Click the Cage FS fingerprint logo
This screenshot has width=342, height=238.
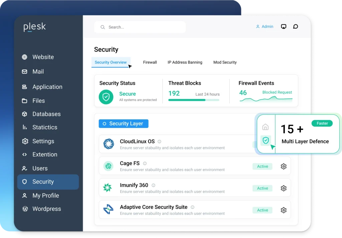pyautogui.click(x=109, y=166)
